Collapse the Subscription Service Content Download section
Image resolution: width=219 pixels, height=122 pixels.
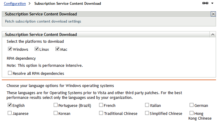coord(213,34)
